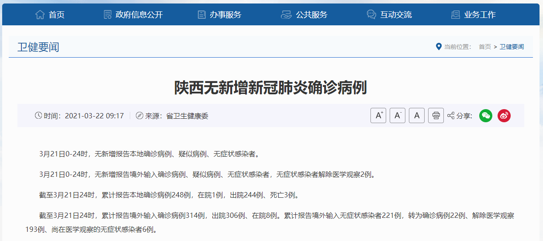The image size is (543, 241).
Task: Click the 卫健要闻 breadcrumb link
Action: point(512,47)
